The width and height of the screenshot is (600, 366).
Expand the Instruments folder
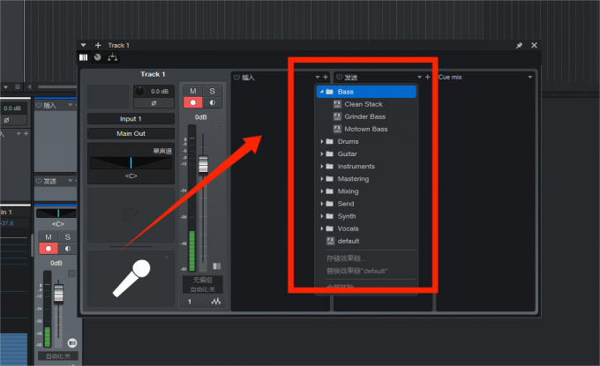[x=322, y=167]
